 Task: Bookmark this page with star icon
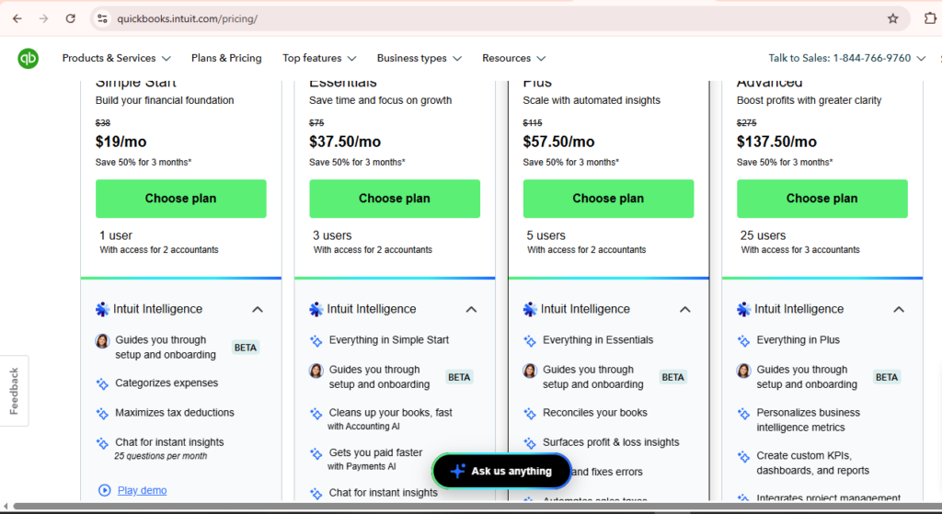pyautogui.click(x=892, y=18)
